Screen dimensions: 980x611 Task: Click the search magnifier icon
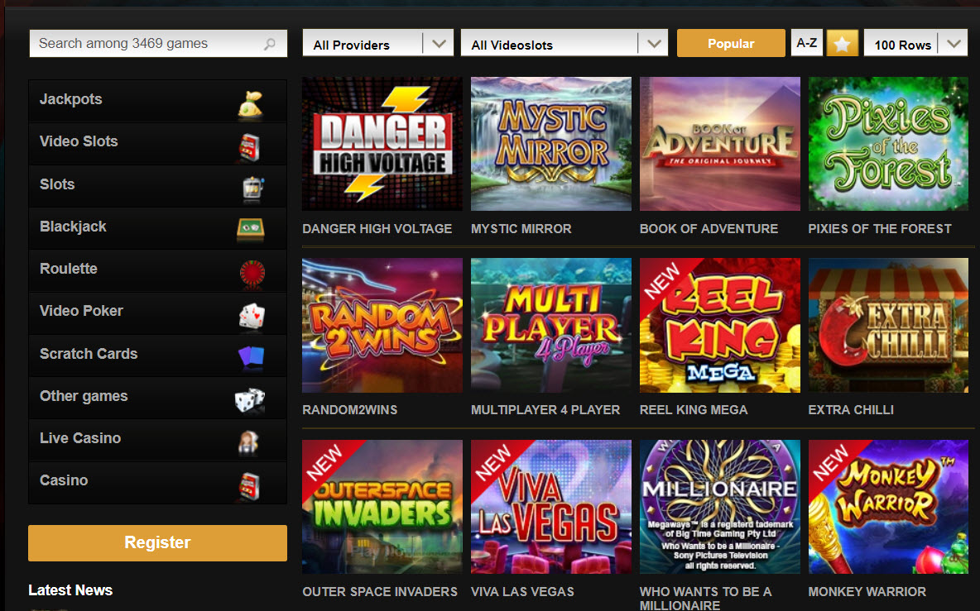coord(269,45)
